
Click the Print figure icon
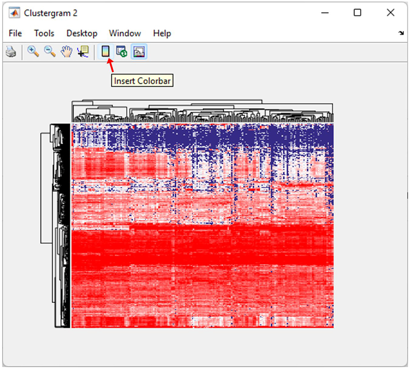click(x=11, y=52)
